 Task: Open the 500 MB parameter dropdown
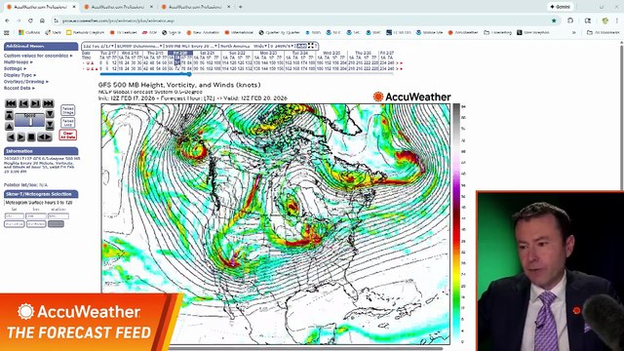[191, 46]
